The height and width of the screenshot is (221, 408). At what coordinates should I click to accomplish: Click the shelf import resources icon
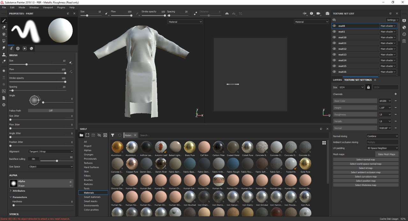pyautogui.click(x=105, y=135)
